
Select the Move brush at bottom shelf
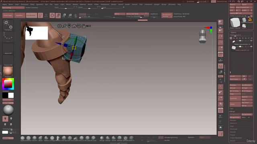click(x=40, y=138)
